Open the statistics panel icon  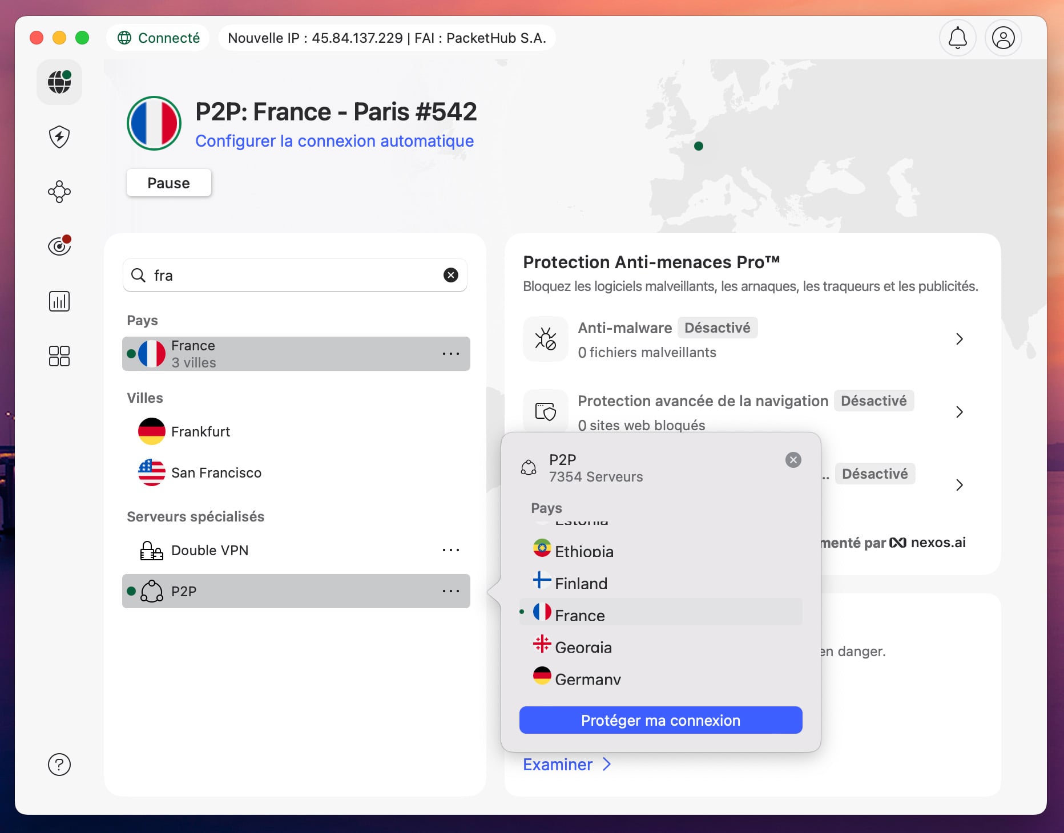coord(59,301)
